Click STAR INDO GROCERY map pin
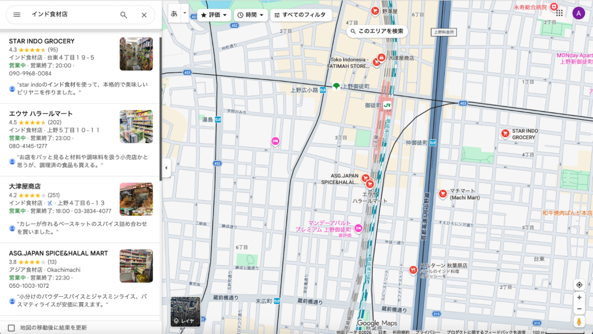 [505, 133]
